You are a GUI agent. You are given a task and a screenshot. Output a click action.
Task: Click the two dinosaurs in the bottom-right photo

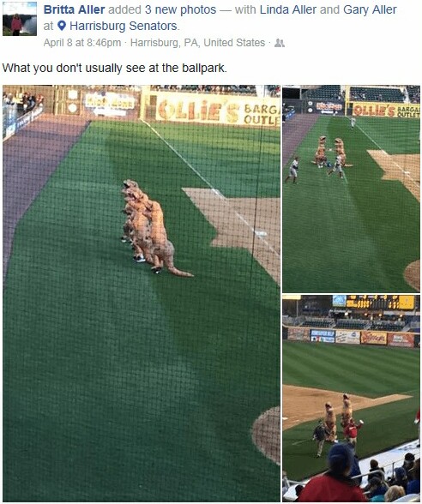tap(338, 418)
